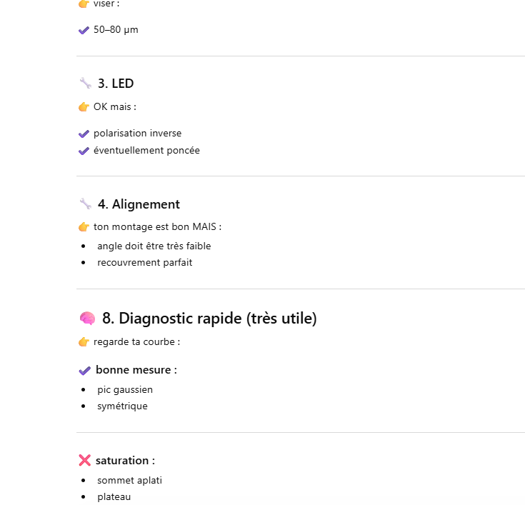
Task: Click the check mark beside 50–80 µm
Action: [x=84, y=31]
